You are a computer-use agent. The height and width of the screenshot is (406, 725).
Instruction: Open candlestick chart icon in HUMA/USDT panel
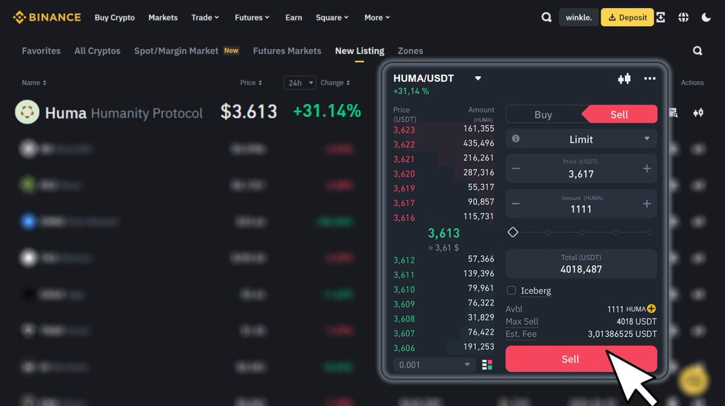[x=624, y=79]
